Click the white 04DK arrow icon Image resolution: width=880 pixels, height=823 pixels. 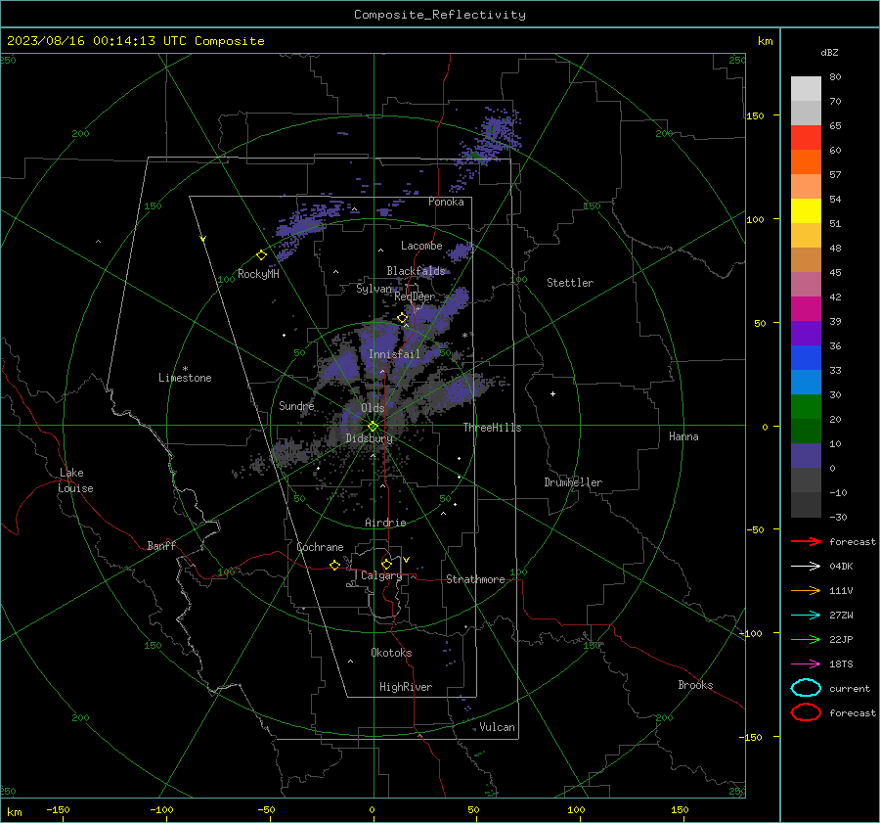coord(806,566)
